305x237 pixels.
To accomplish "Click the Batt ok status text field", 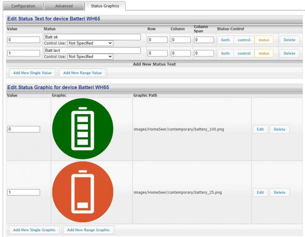I will tap(92, 37).
